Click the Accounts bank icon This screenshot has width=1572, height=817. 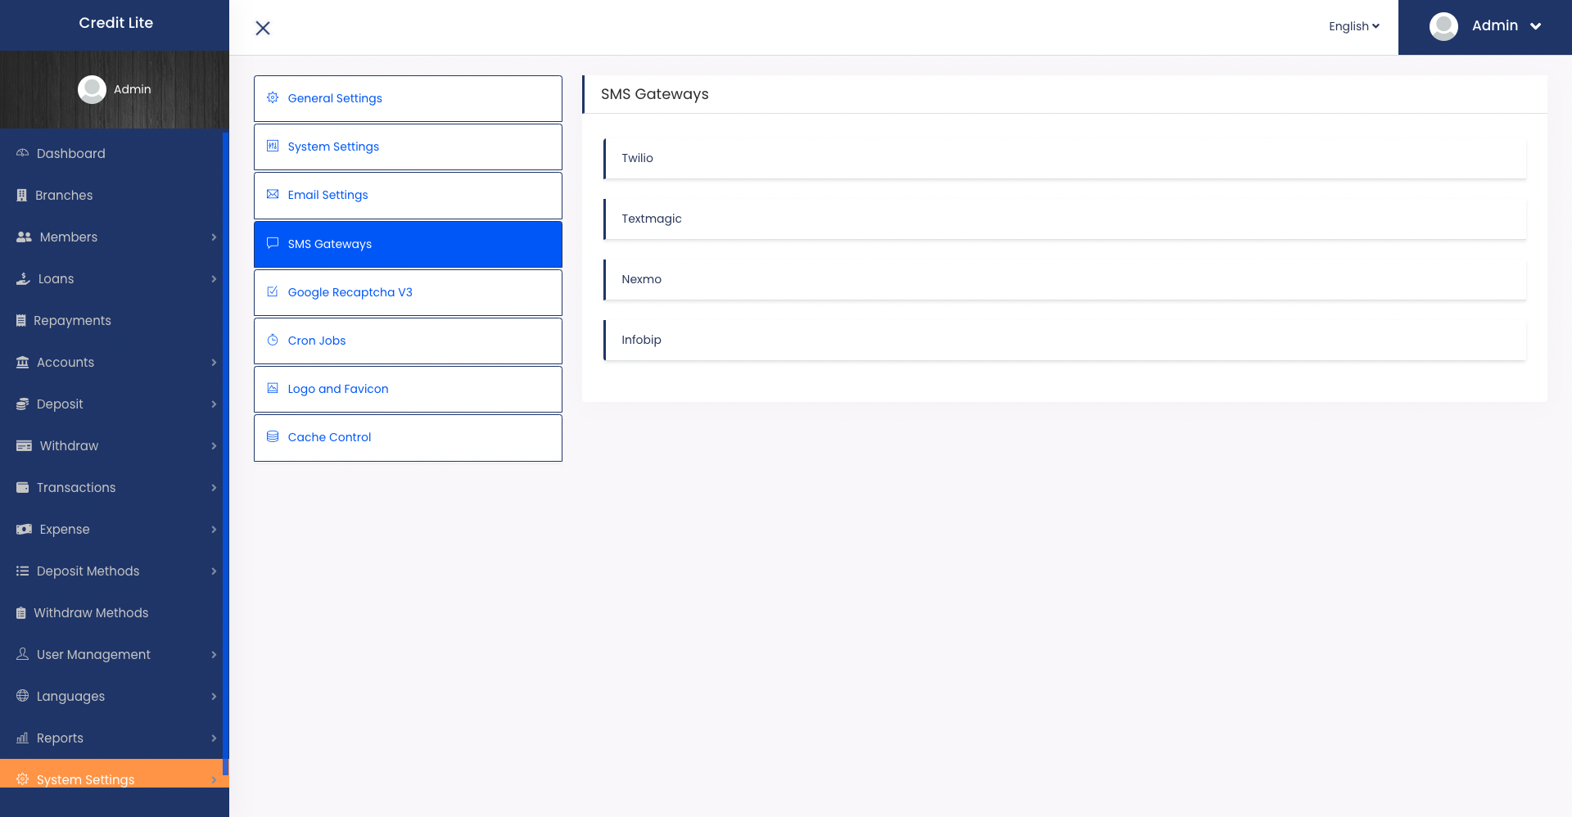tap(23, 362)
